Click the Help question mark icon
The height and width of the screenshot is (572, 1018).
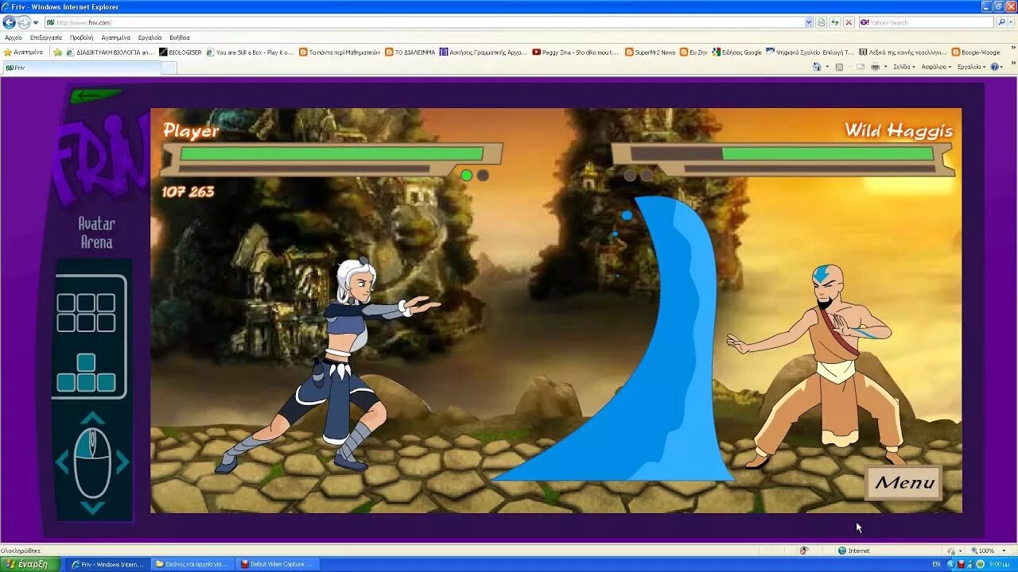[x=995, y=67]
